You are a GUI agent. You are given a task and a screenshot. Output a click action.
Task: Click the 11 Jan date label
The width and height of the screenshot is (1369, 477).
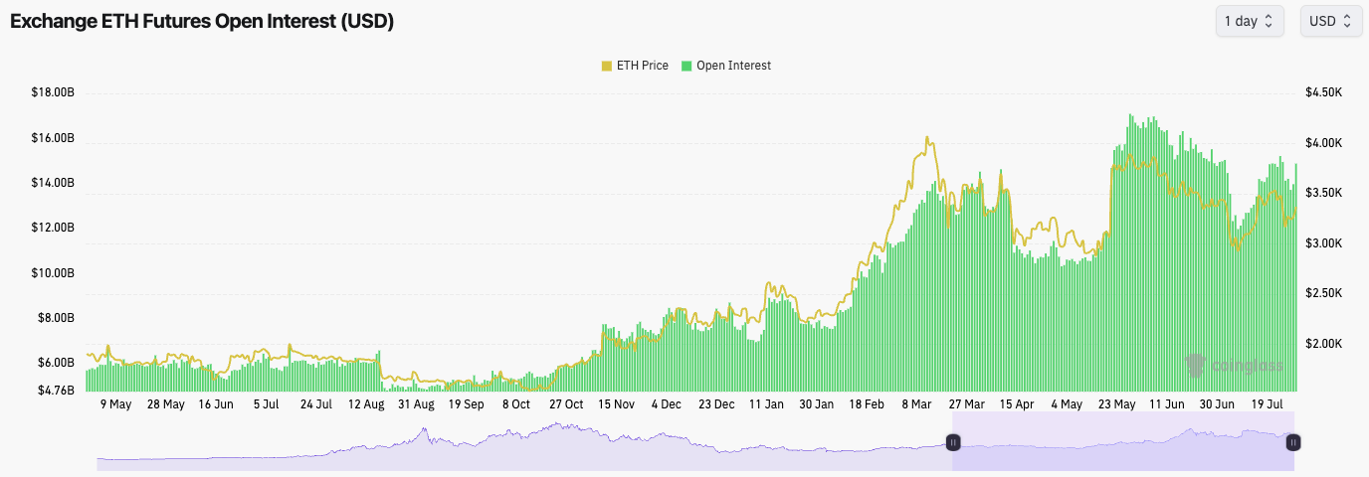coord(766,404)
